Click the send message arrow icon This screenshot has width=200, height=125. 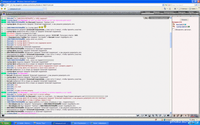[x=138, y=116]
